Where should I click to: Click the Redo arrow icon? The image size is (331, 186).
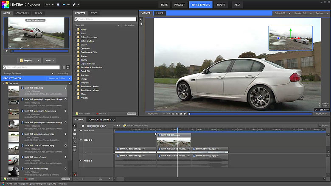click(x=69, y=5)
